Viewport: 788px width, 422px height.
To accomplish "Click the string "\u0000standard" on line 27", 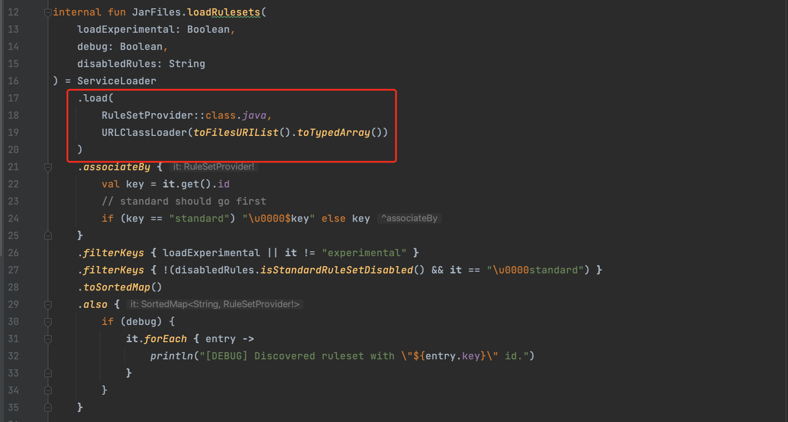I will pos(535,270).
